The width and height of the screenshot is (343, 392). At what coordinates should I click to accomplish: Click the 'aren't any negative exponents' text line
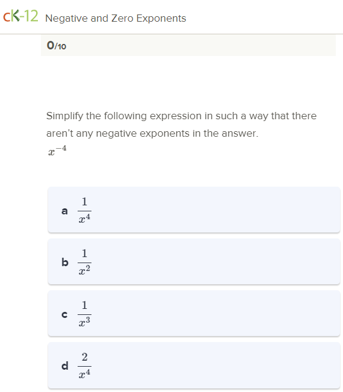(152, 133)
